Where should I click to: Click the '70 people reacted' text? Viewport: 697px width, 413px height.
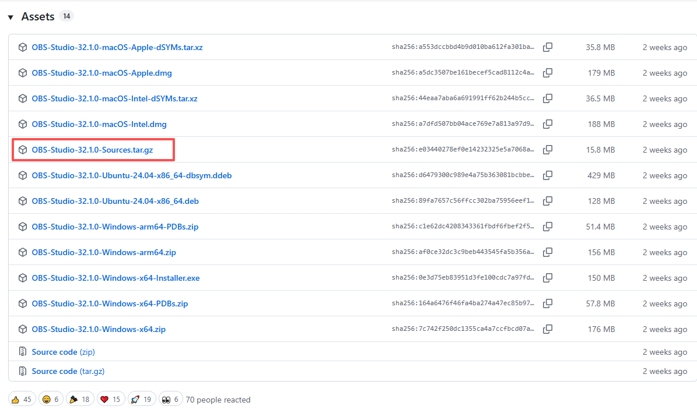(218, 400)
